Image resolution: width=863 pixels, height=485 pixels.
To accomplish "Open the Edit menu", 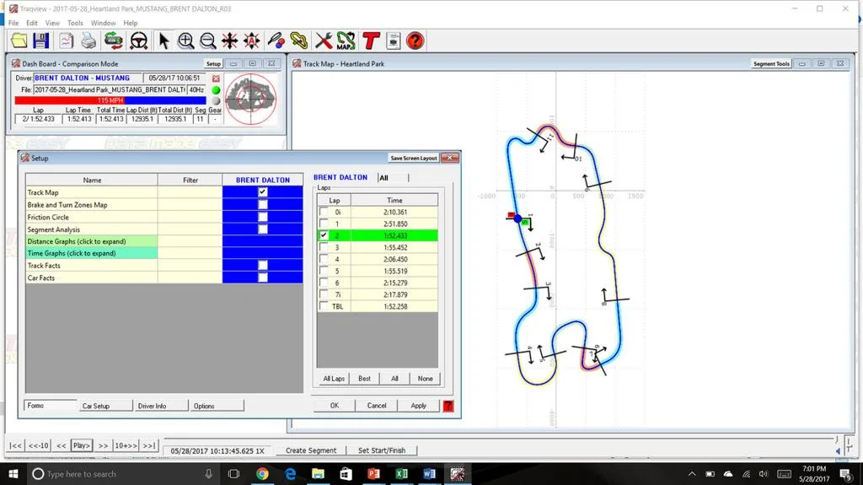I will 32,23.
